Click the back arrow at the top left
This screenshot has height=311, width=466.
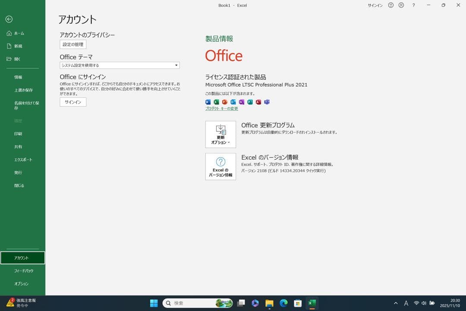9,19
